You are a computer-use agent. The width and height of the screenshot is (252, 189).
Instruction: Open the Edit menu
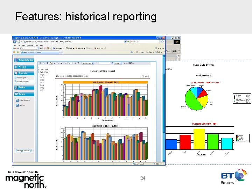pyautogui.click(x=19, y=45)
